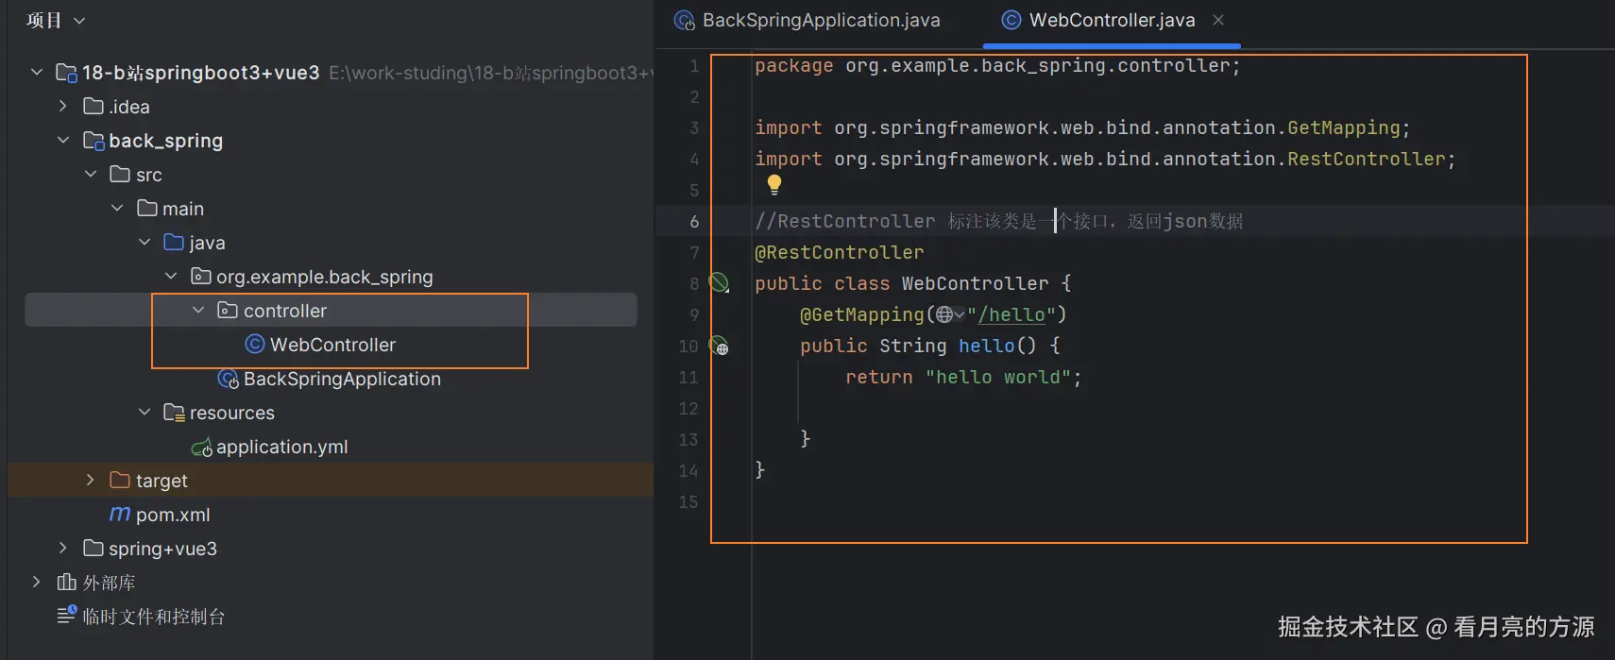Image resolution: width=1615 pixels, height=660 pixels.
Task: Click the Maven pom.xml icon
Action: (x=120, y=514)
